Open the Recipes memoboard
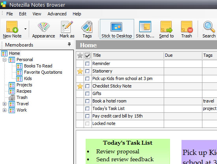The width and height of the screenshot is (217, 164). (24, 91)
